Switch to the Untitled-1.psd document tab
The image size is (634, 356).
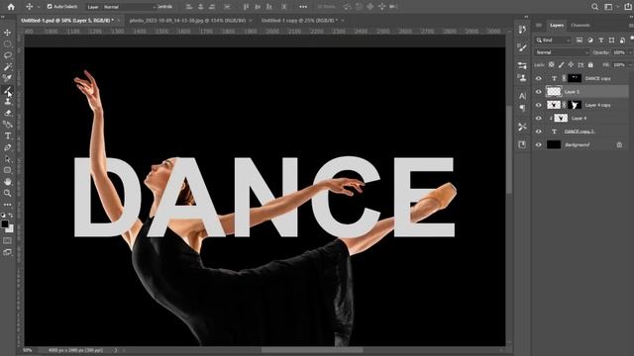pos(67,20)
